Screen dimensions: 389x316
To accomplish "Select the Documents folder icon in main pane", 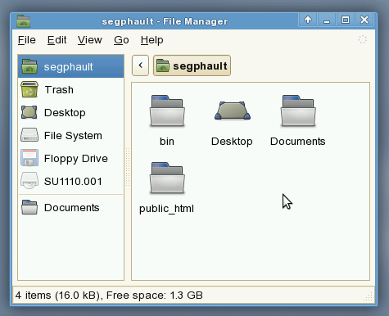I will pyautogui.click(x=298, y=111).
